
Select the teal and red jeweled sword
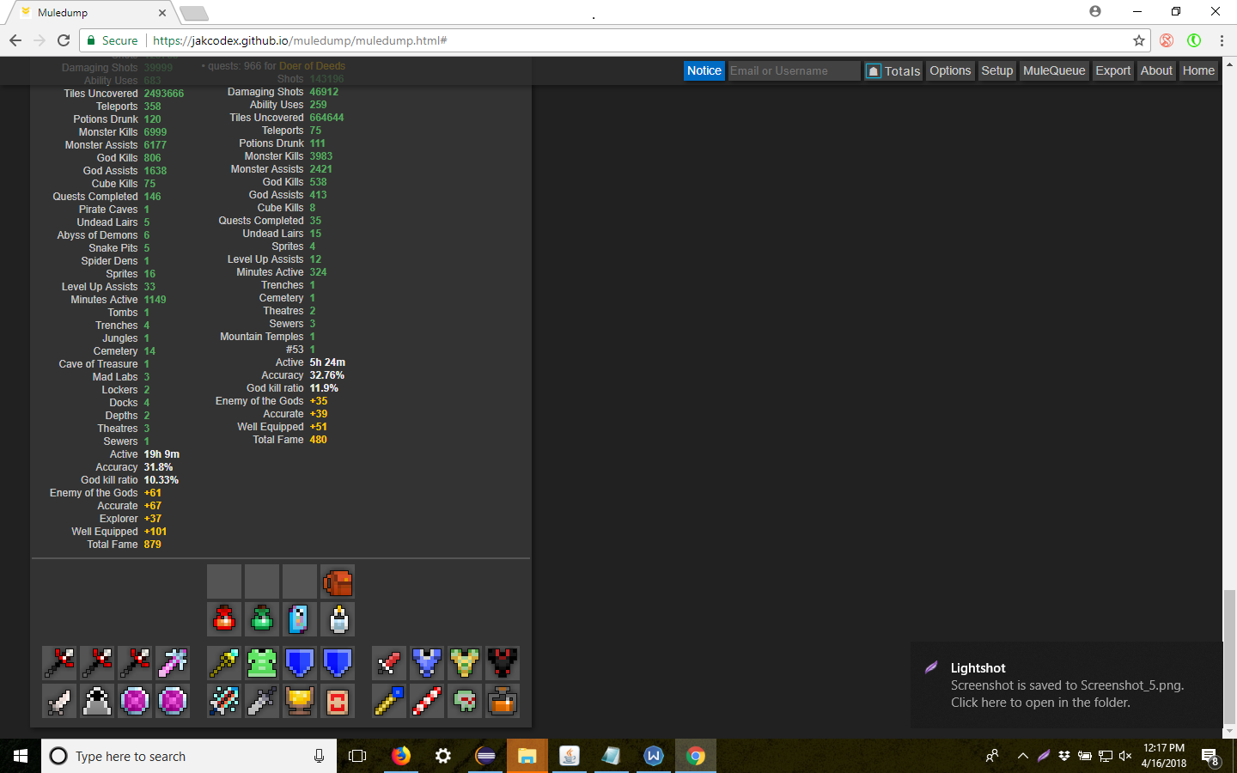point(224,701)
